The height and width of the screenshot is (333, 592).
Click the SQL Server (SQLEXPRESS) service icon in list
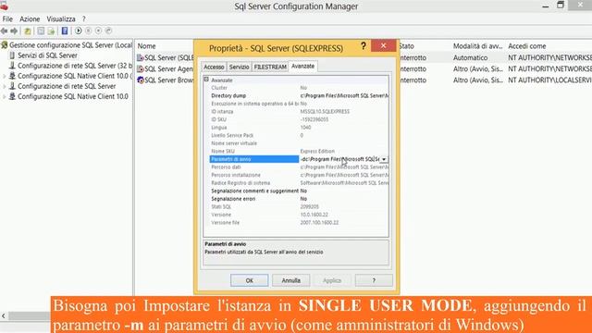141,57
